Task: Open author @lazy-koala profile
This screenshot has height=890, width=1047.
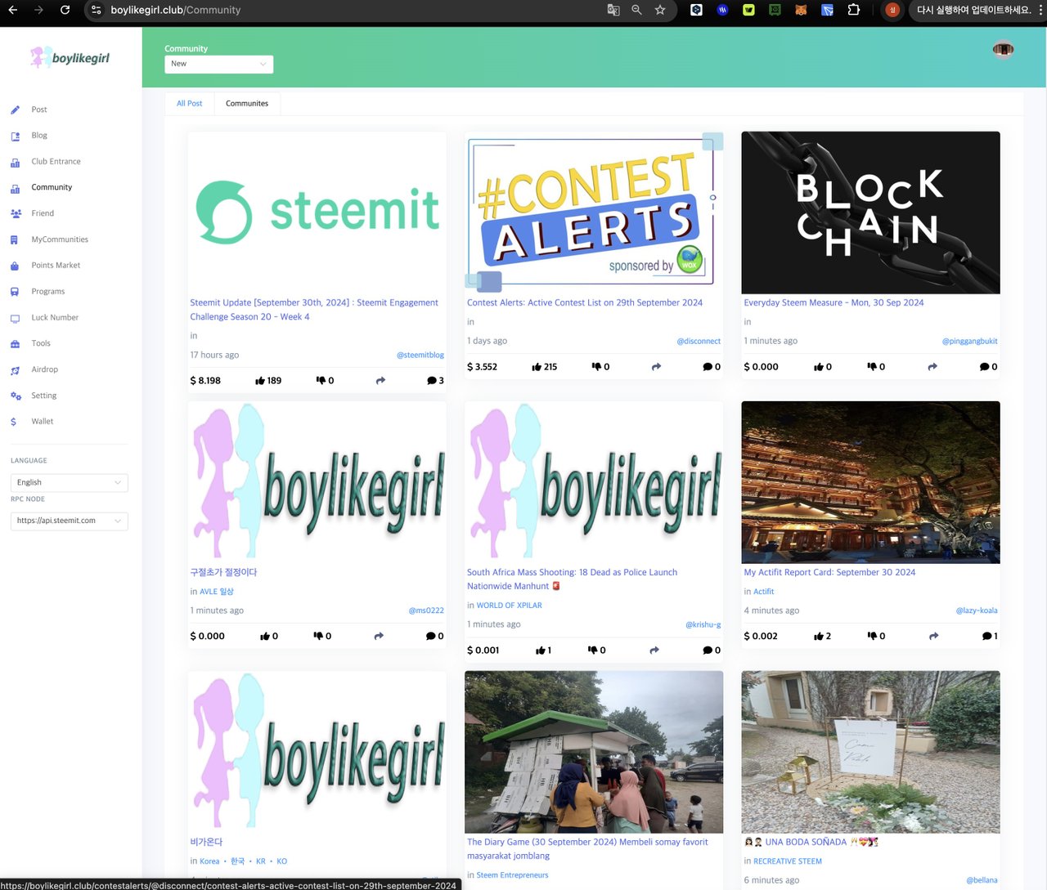Action: tap(977, 610)
